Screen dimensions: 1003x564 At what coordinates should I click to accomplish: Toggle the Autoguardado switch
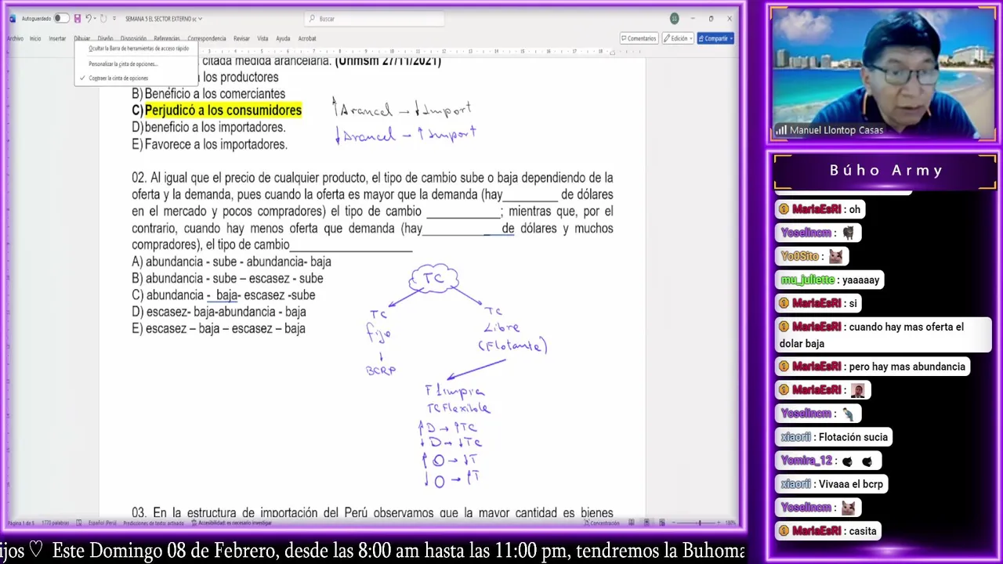click(x=60, y=18)
